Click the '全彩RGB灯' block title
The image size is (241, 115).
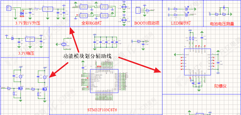91,23
